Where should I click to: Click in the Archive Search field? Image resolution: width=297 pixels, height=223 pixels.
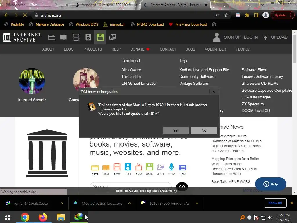(131, 186)
